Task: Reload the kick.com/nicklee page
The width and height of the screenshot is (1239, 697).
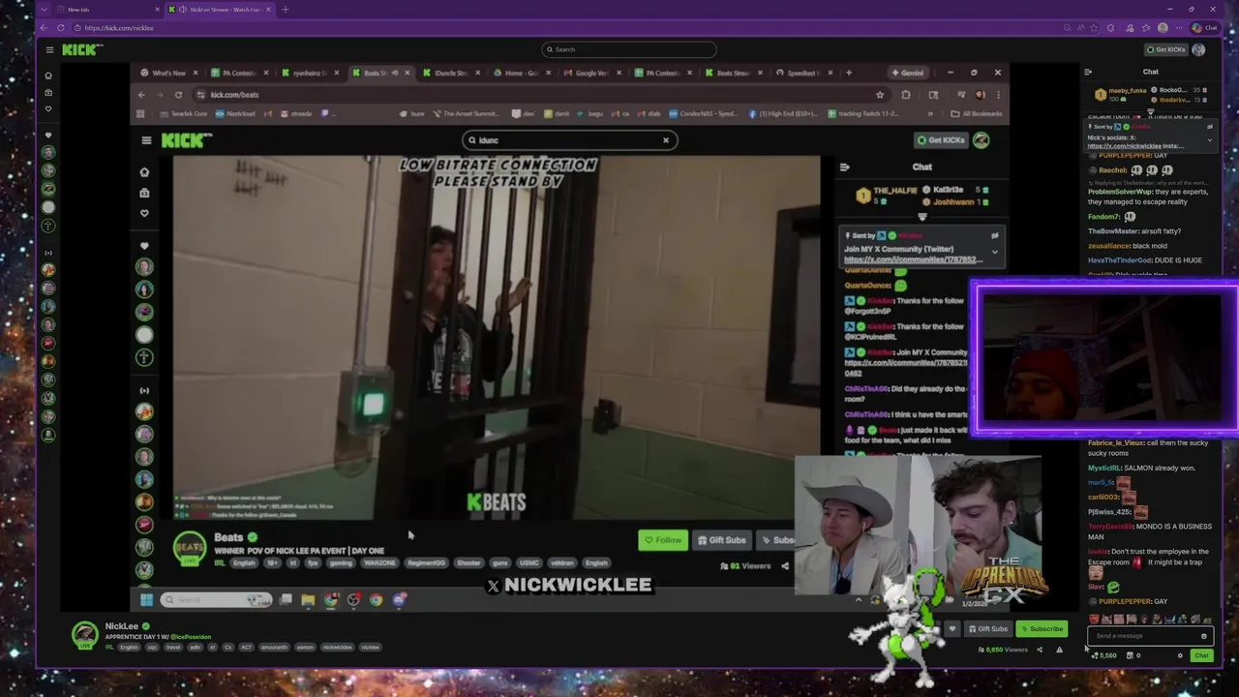Action: tap(60, 28)
